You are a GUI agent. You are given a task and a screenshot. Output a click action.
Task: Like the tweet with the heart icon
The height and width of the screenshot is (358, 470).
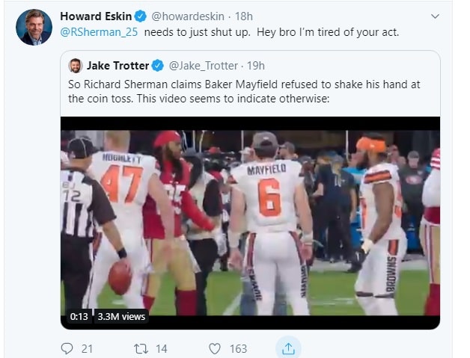pos(215,348)
